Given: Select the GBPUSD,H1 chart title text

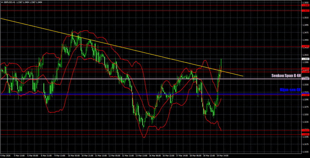Looking at the screenshot, I should point(9,2).
